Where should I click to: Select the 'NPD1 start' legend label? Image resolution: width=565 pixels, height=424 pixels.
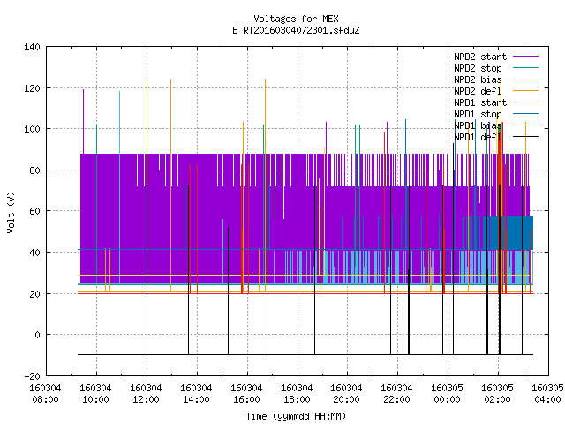coord(480,102)
